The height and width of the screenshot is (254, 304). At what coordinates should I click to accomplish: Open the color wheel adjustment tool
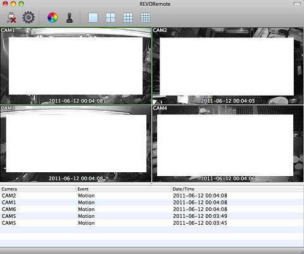click(53, 18)
